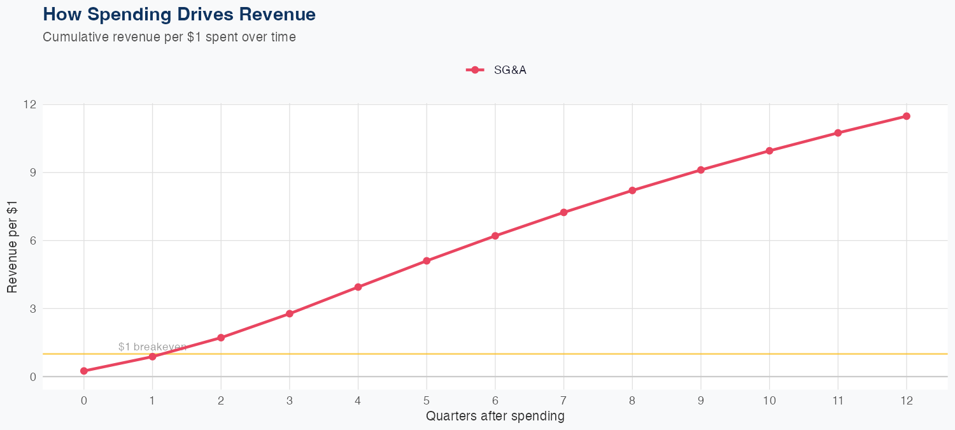This screenshot has height=430, width=955.
Task: Click the data point at quarter 1
Action: [x=153, y=357]
